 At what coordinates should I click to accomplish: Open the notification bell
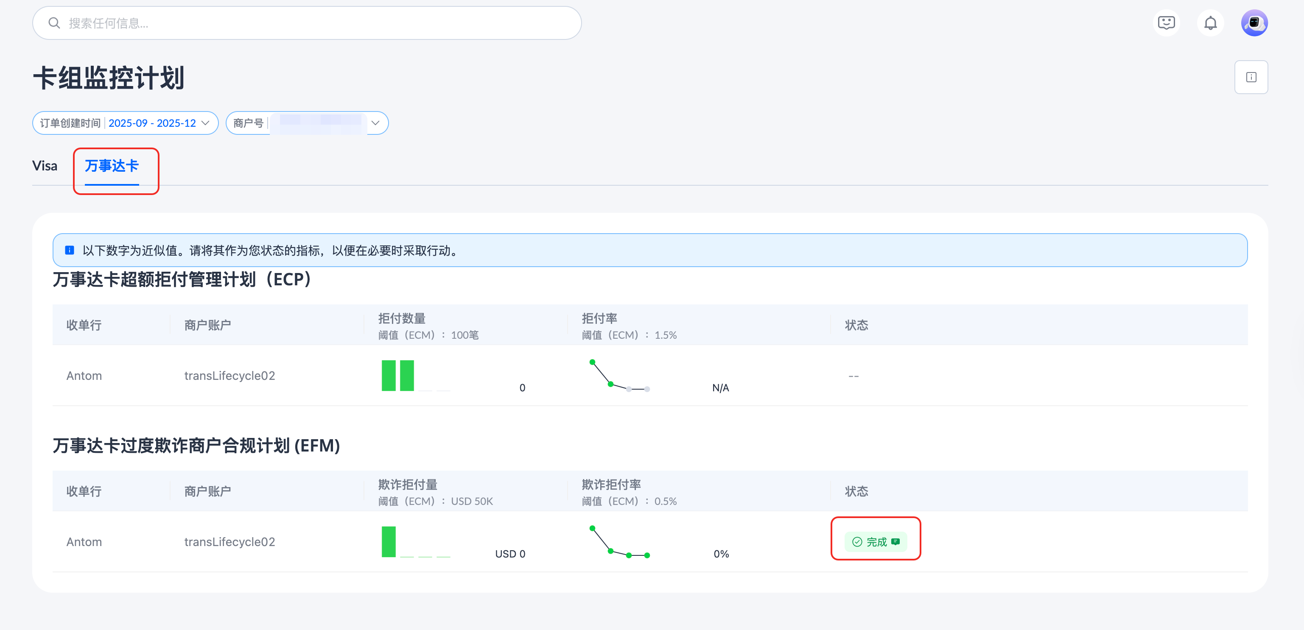point(1210,23)
